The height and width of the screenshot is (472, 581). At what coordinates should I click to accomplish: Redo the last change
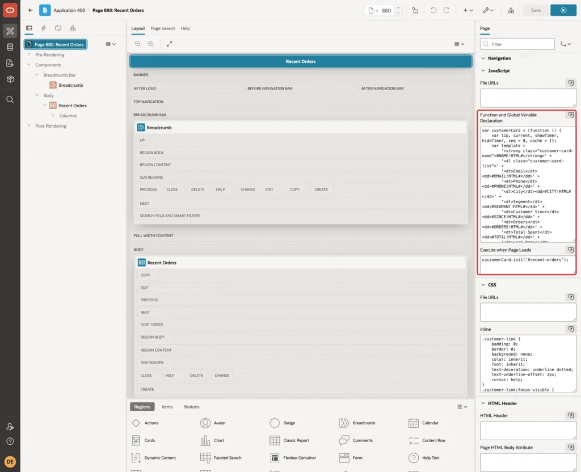(446, 10)
